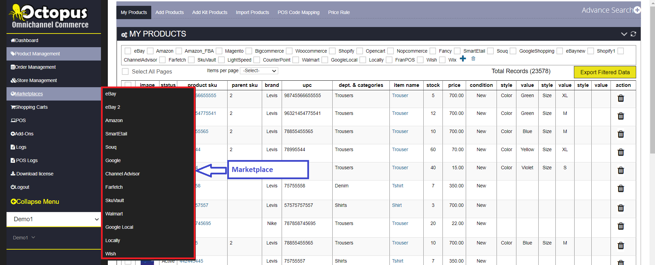Open the Trouser link for UPC 98745566655555
The image size is (655, 265).
tap(400, 95)
